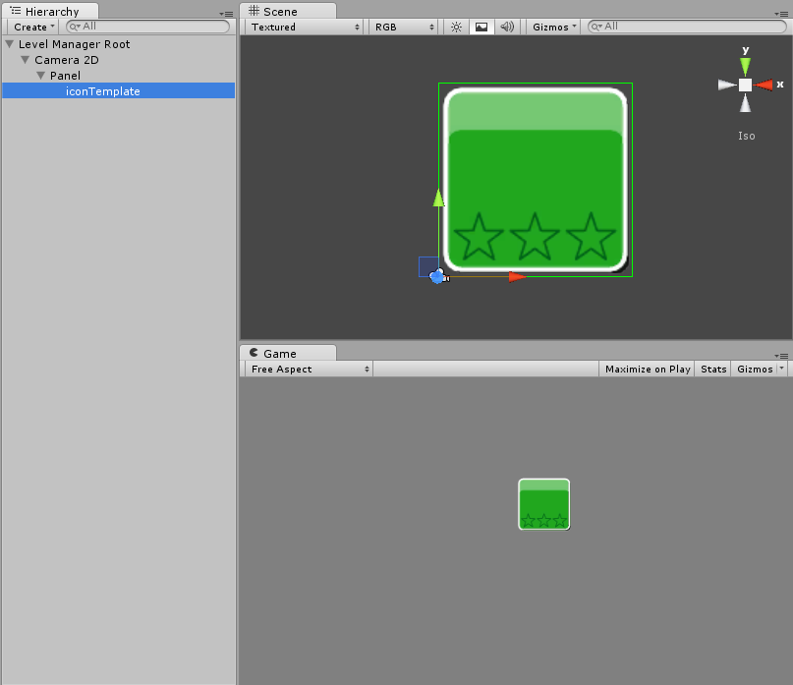The width and height of the screenshot is (793, 685).
Task: Toggle scene lighting with the sun icon
Action: tap(456, 28)
